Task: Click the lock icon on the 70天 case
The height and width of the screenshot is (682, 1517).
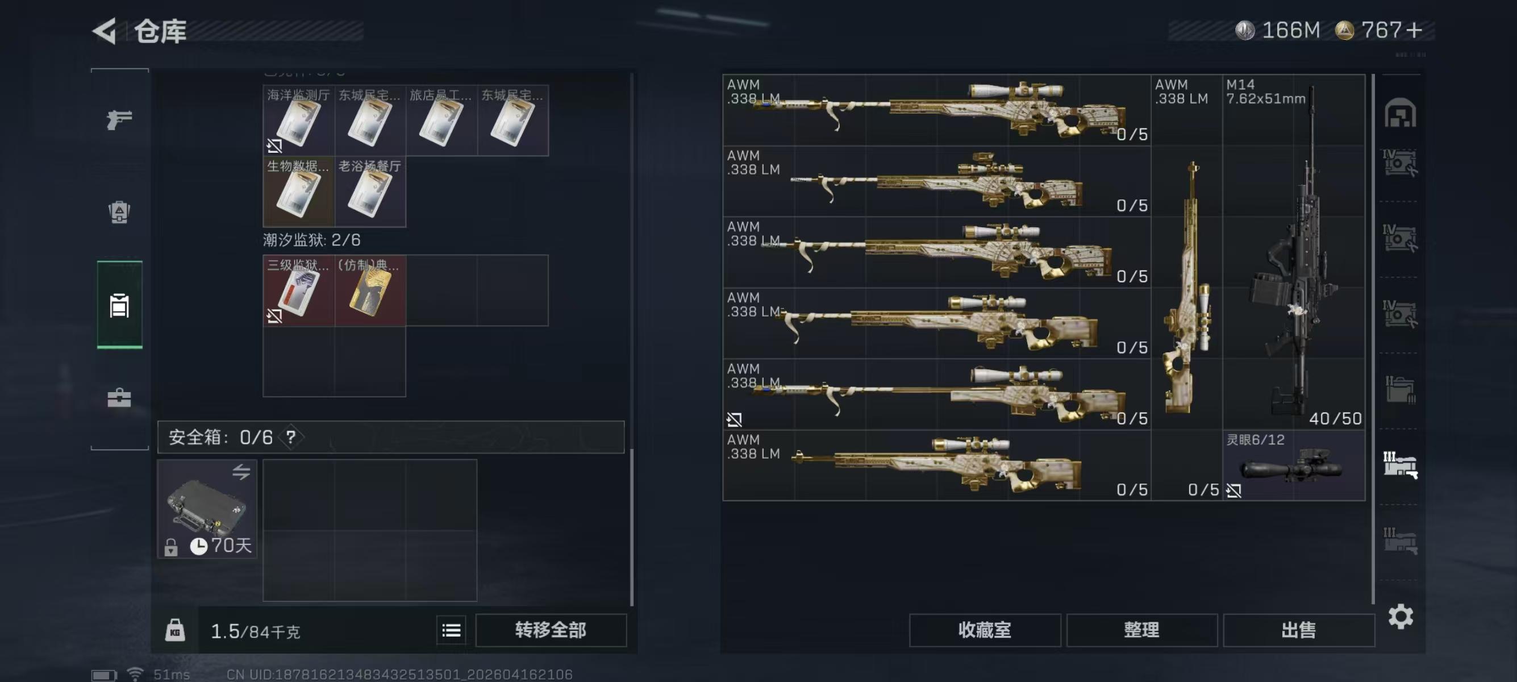Action: (171, 547)
